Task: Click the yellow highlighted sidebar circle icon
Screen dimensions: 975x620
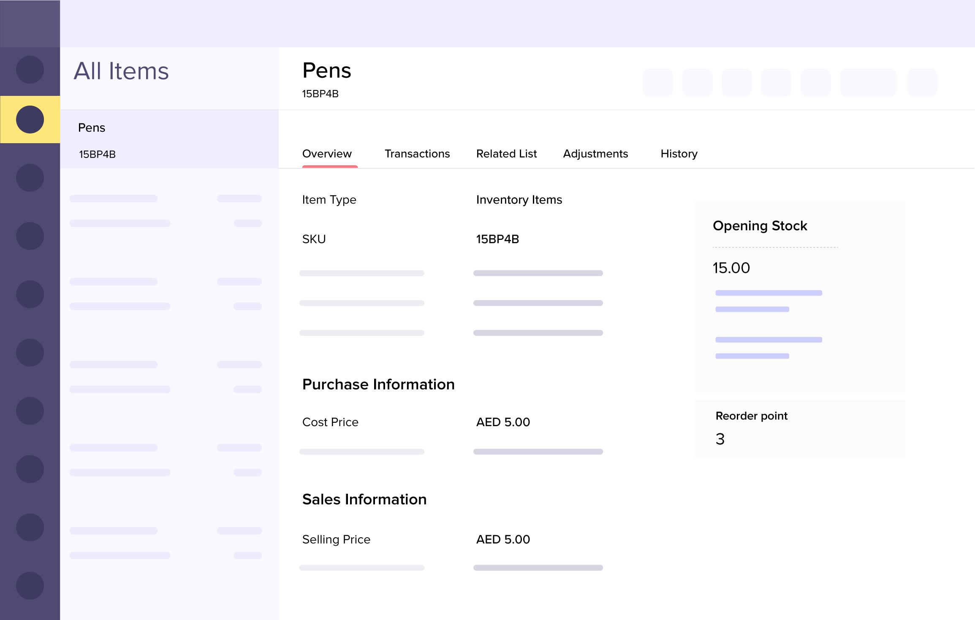Action: tap(30, 120)
